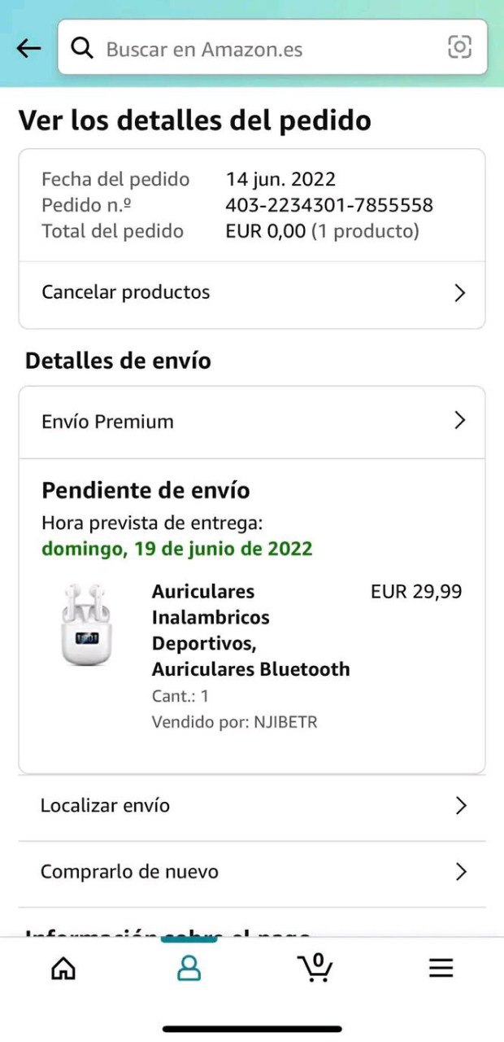
Task: Open the Envío Premium row
Action: tap(252, 422)
